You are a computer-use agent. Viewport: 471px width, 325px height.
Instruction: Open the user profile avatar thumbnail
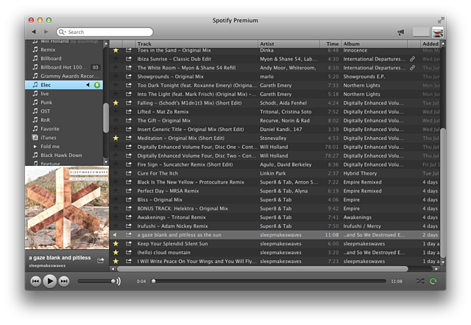click(438, 32)
